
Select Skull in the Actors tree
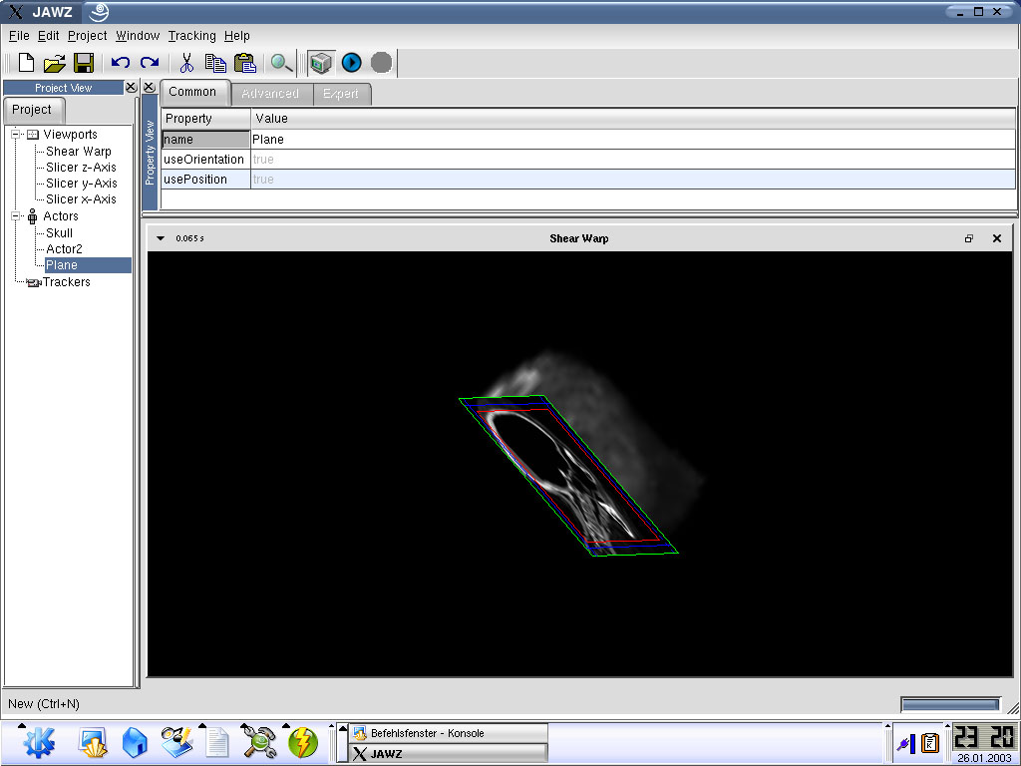pyautogui.click(x=59, y=233)
